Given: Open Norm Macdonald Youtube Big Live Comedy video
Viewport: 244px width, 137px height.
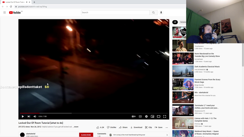Looking at the screenshot, I should pos(207,55).
